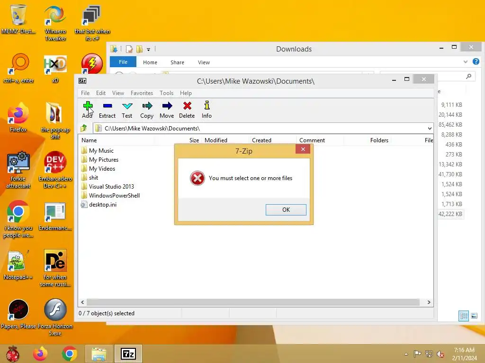Click the 7-Zip taskbar button
The image size is (485, 363).
point(128,354)
